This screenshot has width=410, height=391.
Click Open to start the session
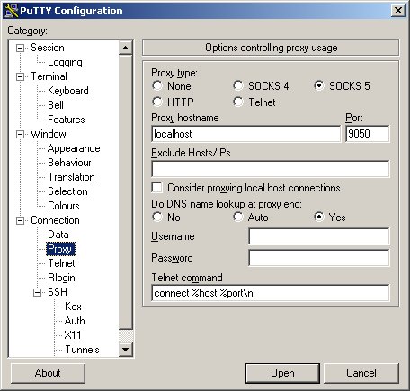point(282,373)
